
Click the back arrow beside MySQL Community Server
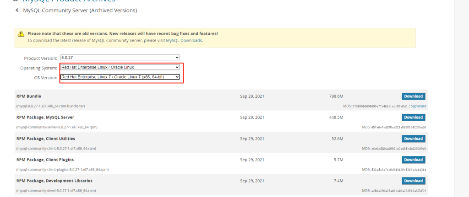pos(17,10)
